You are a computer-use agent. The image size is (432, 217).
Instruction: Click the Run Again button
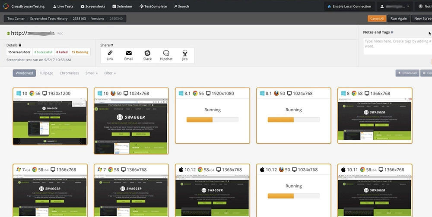[398, 19]
